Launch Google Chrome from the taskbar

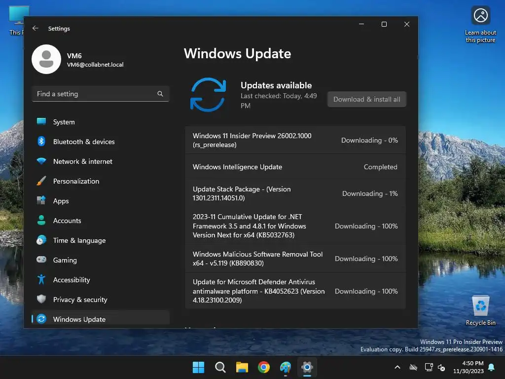point(264,367)
